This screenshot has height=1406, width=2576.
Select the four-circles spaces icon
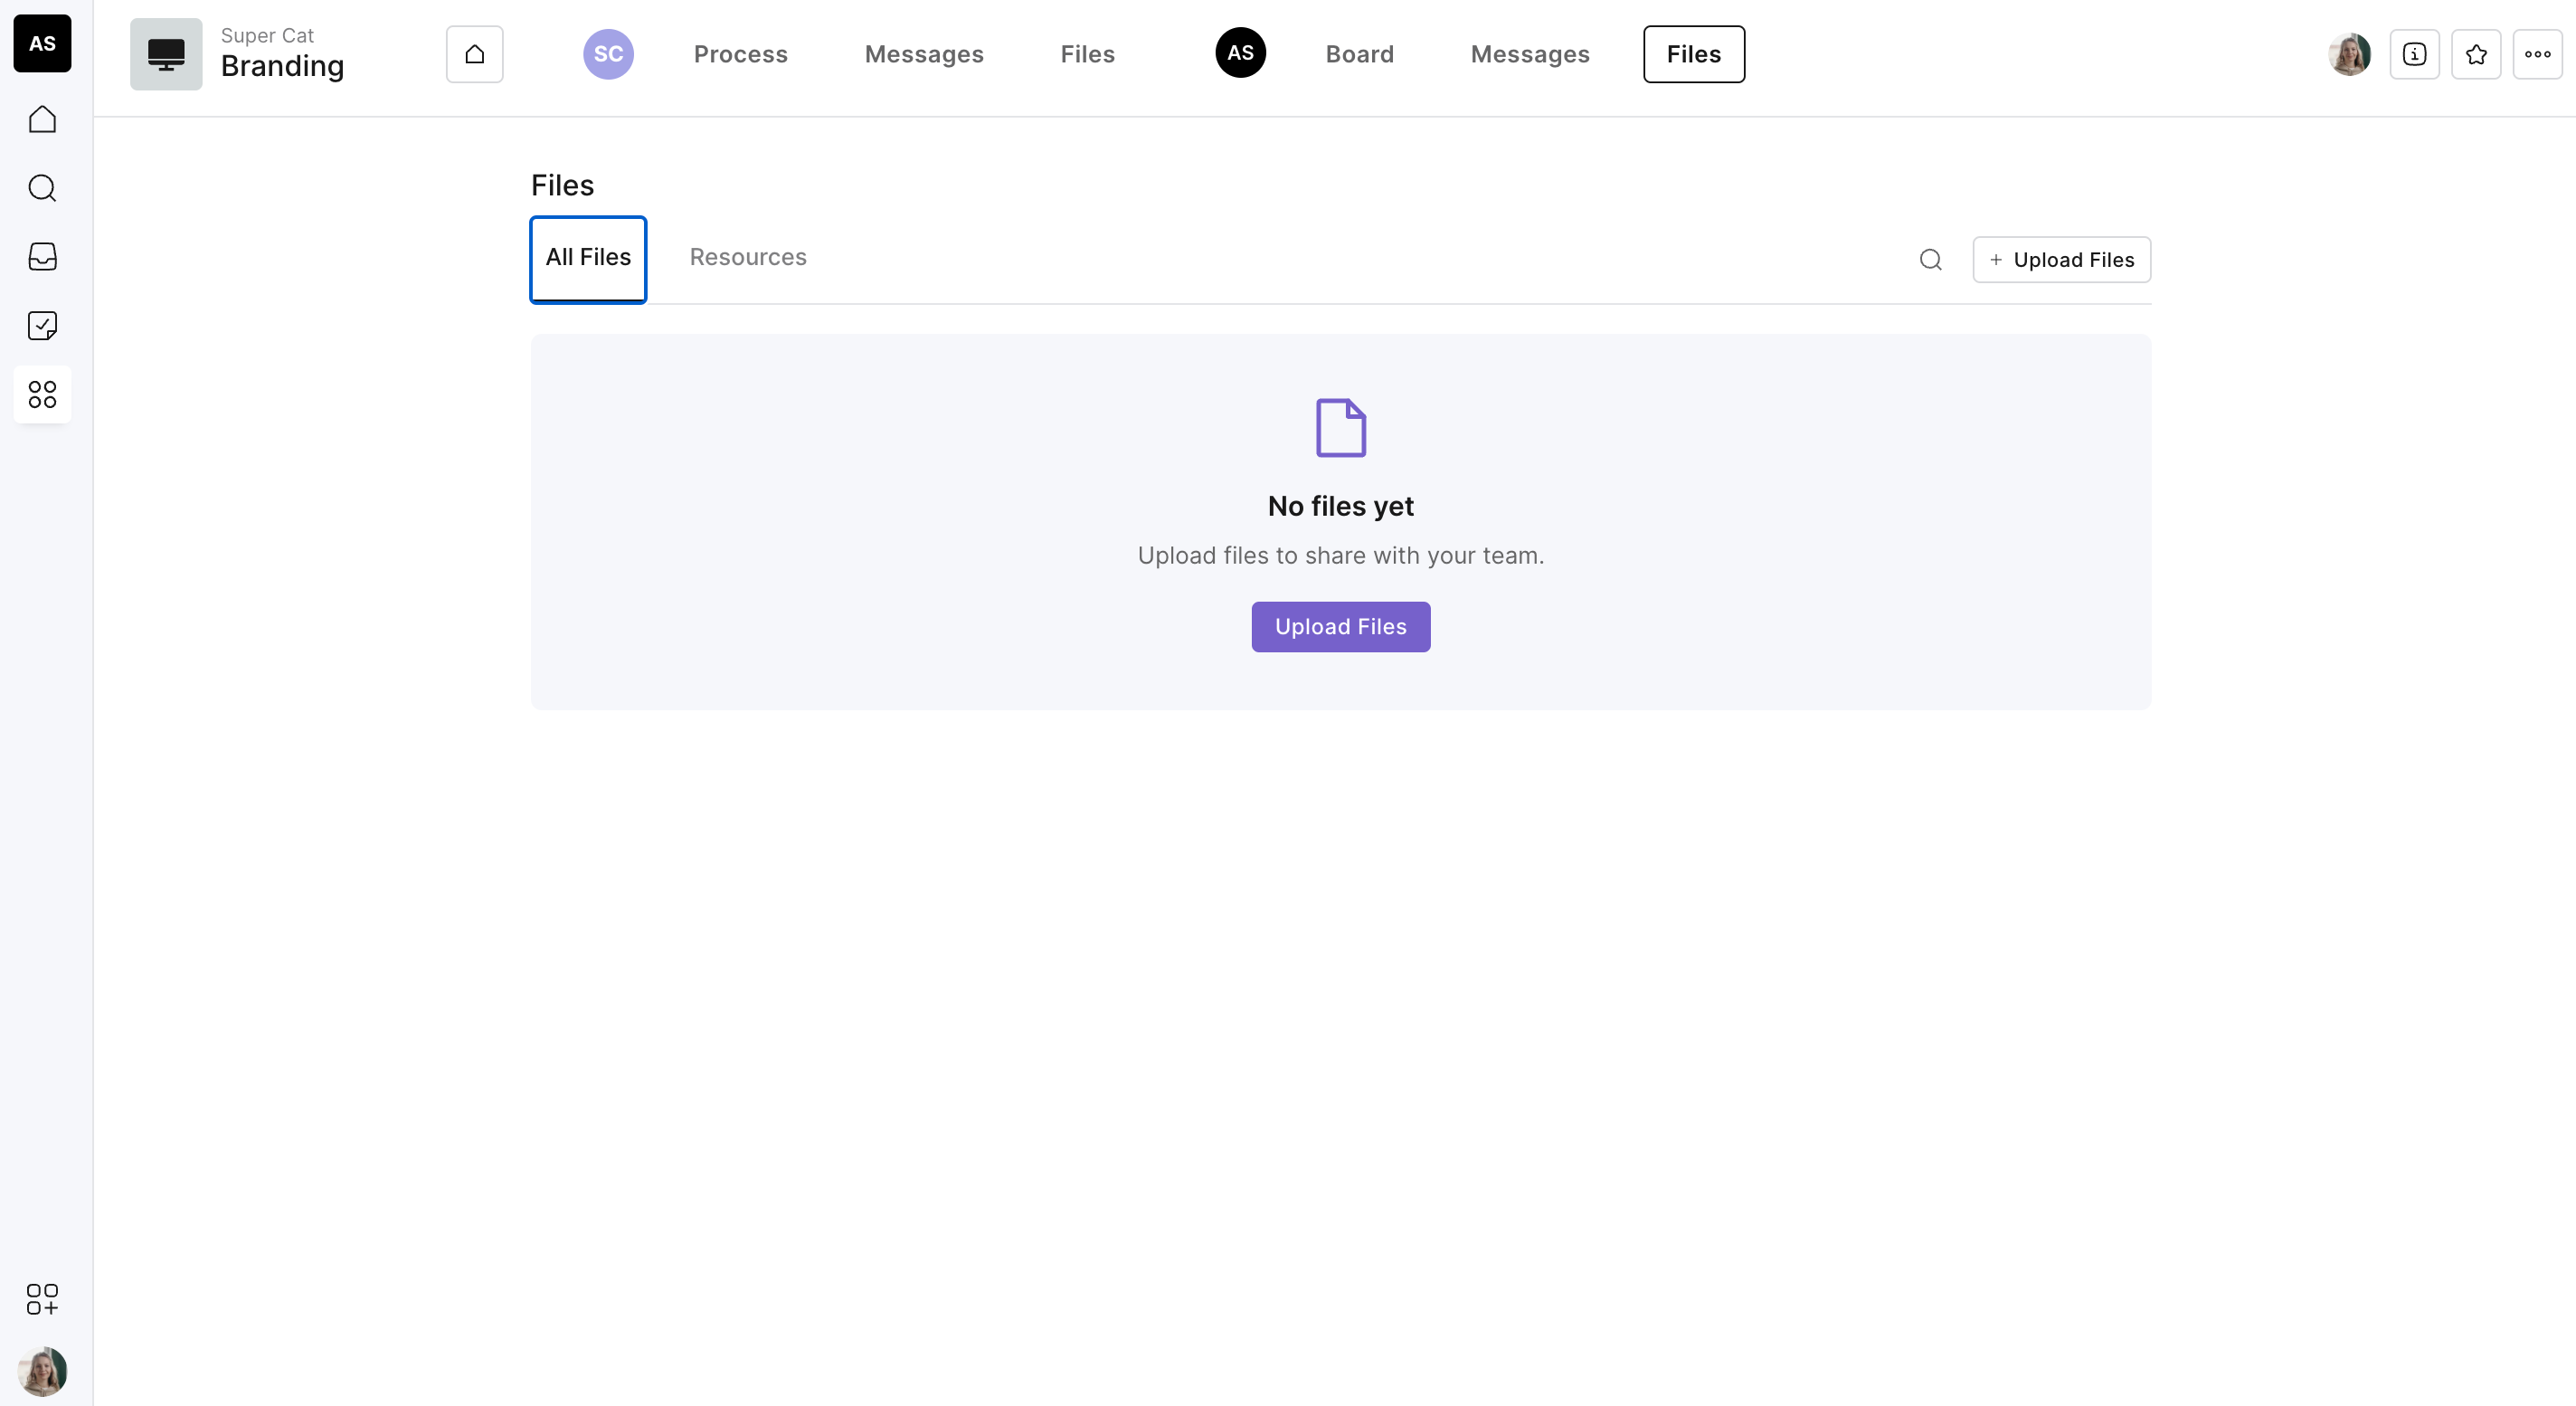[x=42, y=394]
